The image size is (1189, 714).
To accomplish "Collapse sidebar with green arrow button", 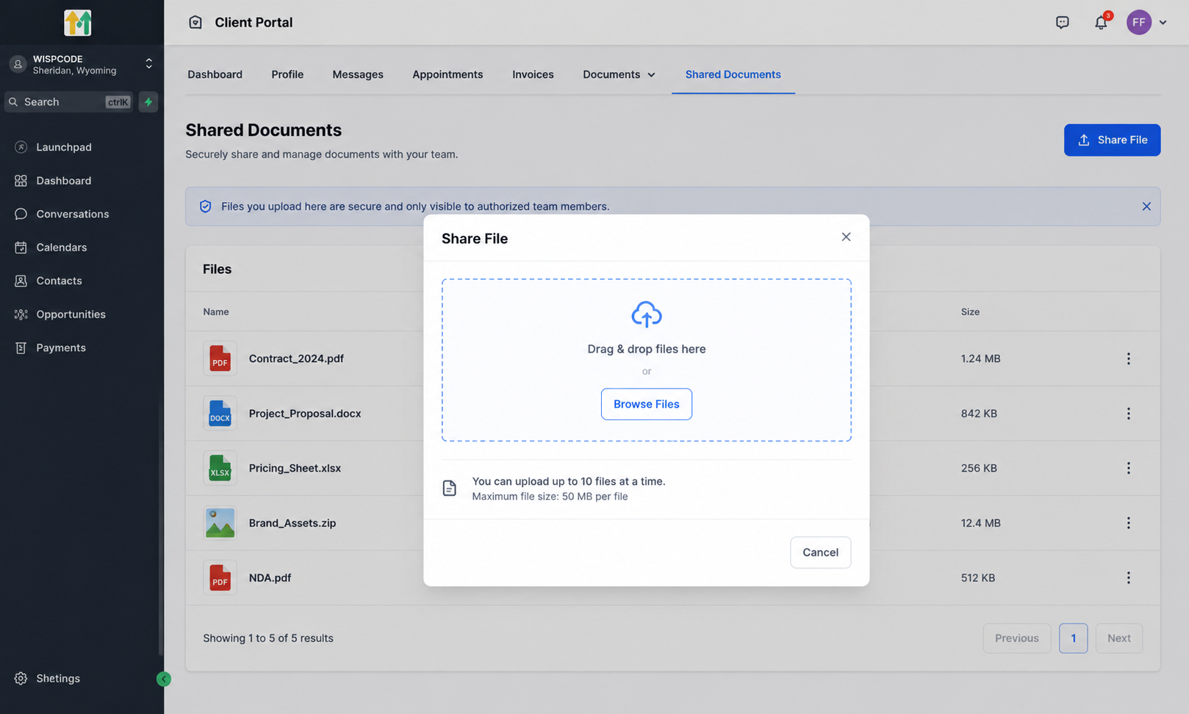I will pos(163,679).
